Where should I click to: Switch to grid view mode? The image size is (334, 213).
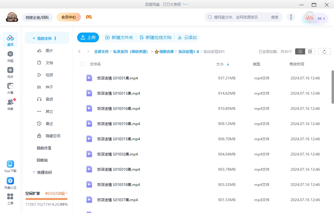[x=310, y=52]
